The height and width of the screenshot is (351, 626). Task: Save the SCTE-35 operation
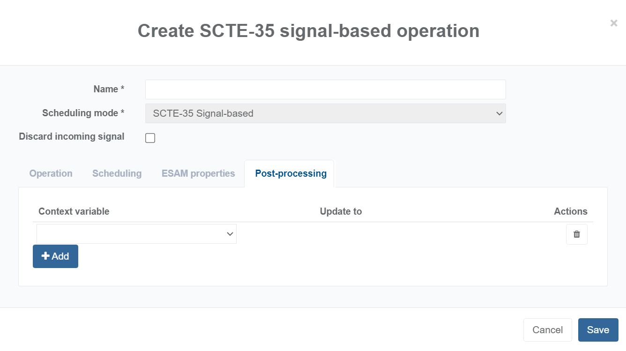coord(598,330)
